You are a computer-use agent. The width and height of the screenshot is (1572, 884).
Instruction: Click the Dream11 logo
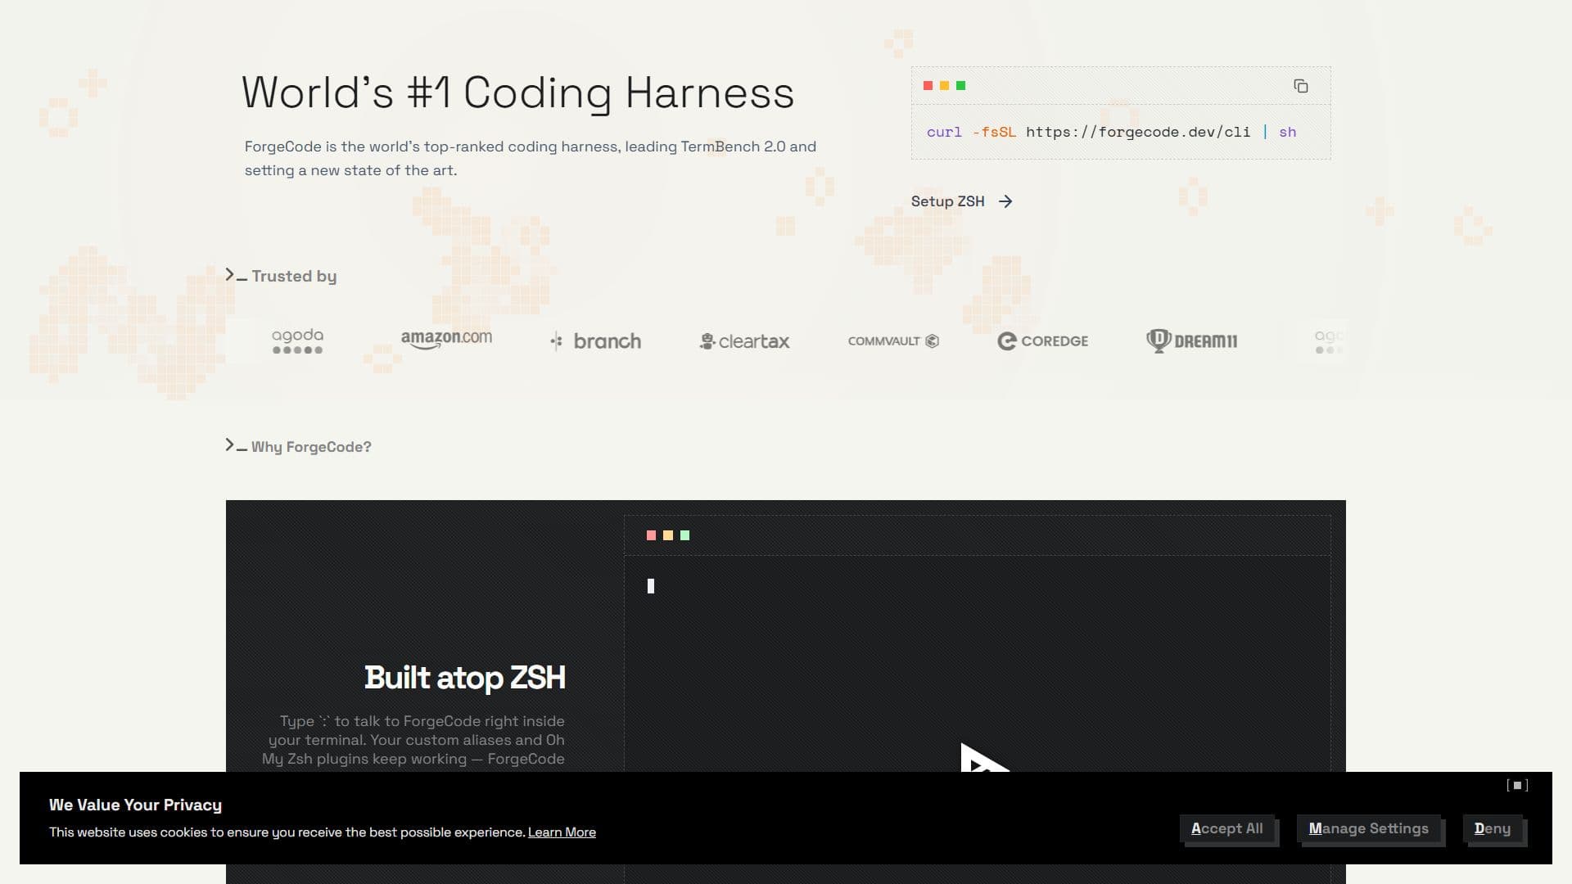coord(1191,341)
